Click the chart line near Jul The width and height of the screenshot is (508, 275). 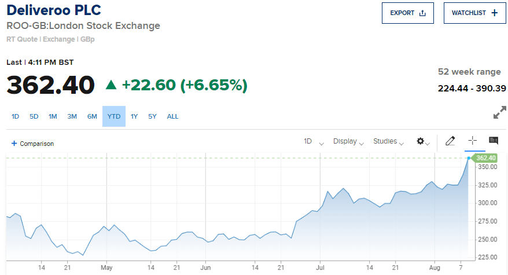pyautogui.click(x=320, y=209)
